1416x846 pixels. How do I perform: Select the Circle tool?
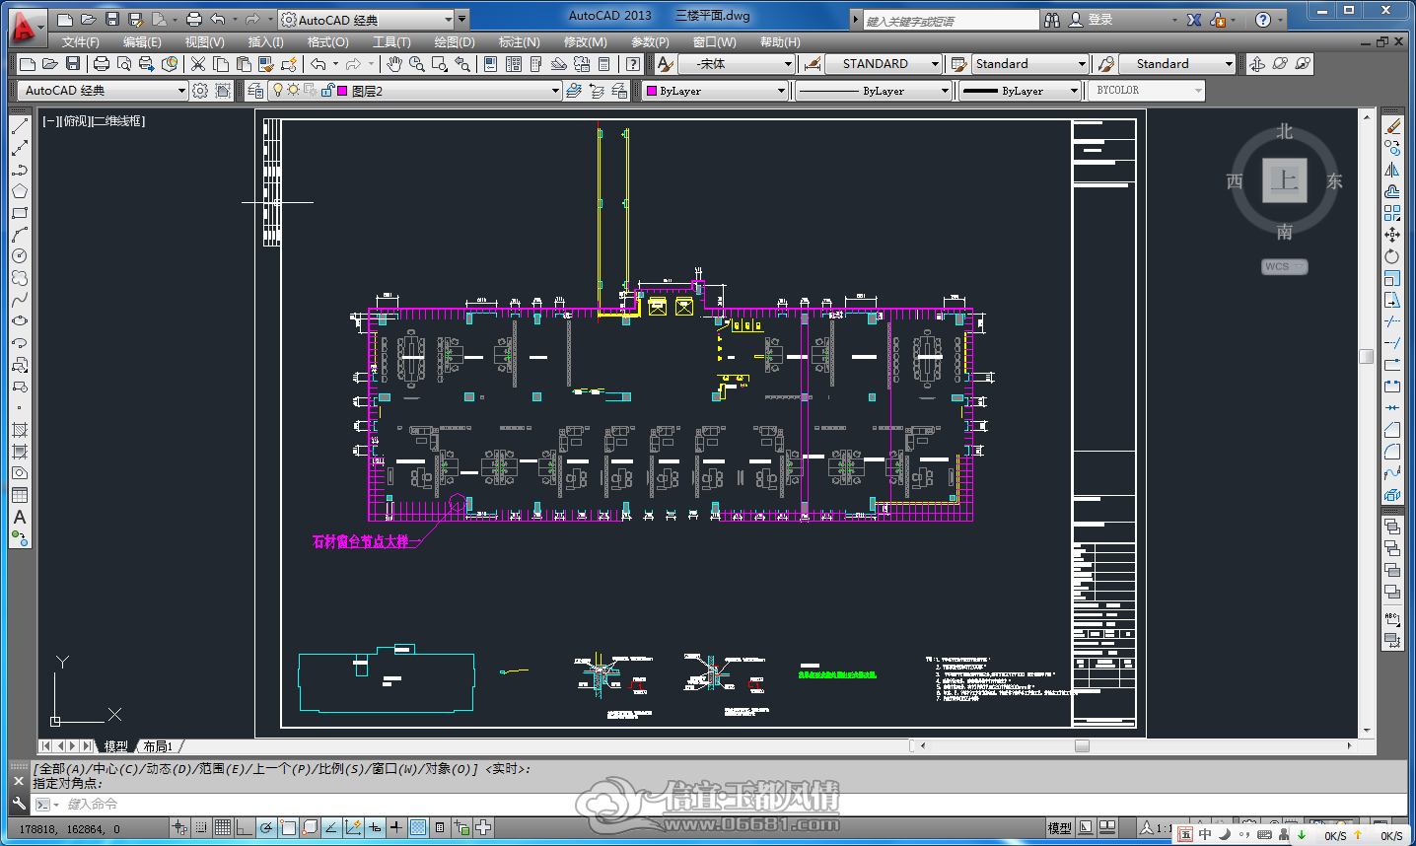tap(20, 256)
